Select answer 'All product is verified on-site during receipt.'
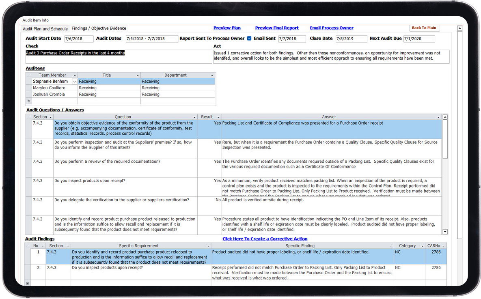Image resolution: width=481 pixels, height=299 pixels. [331, 206]
